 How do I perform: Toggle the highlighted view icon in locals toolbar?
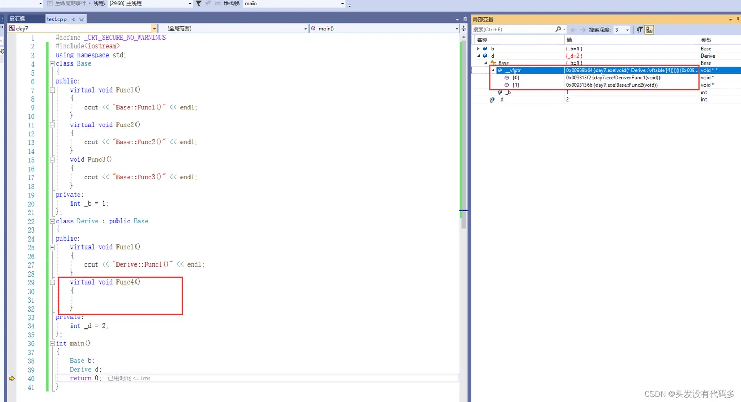pyautogui.click(x=649, y=30)
